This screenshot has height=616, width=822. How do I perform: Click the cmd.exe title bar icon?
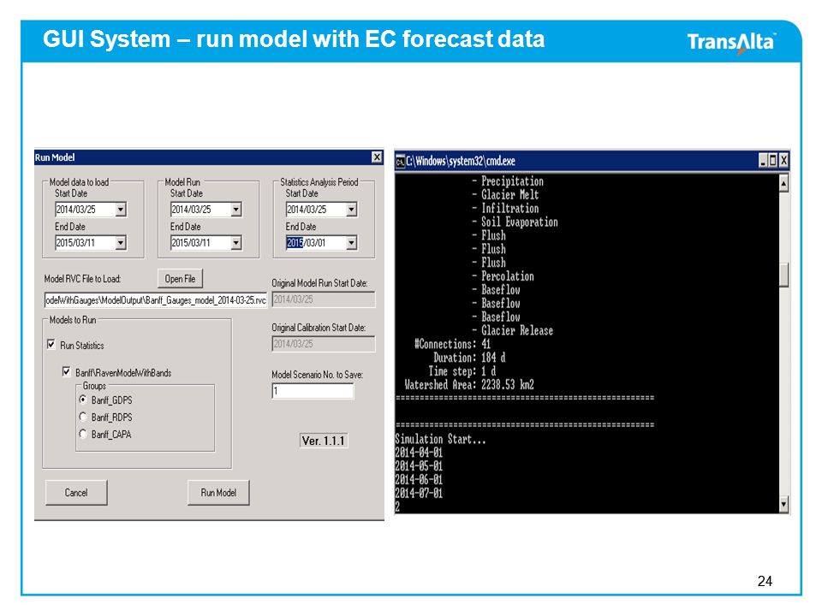point(400,162)
